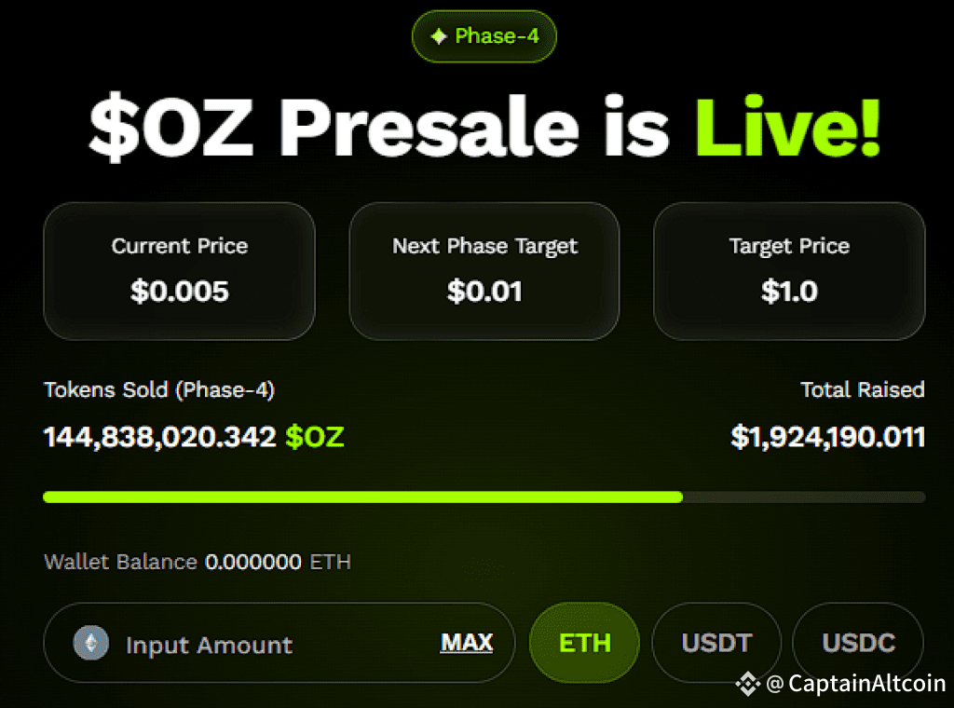Click MAX to fill full balance
Viewport: 954px width, 708px height.
[x=467, y=642]
